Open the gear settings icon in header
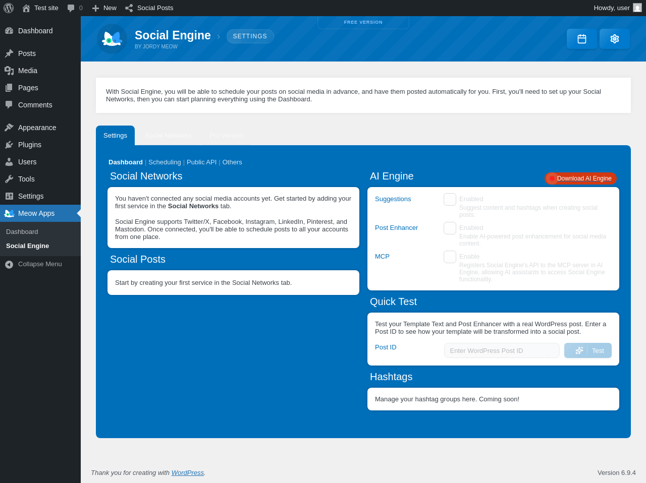Screen dimensions: 646x483 (x=615, y=39)
